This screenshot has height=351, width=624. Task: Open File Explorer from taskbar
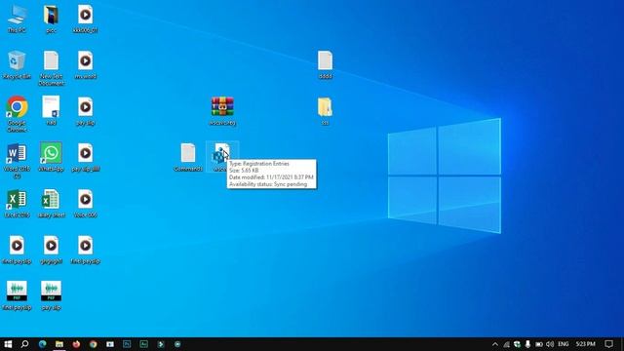[x=59, y=344]
